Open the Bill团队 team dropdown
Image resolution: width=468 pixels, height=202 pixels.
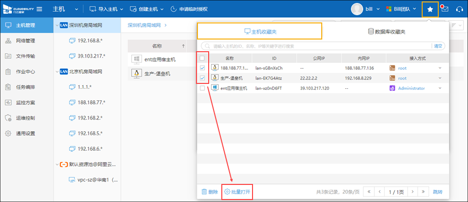point(401,9)
